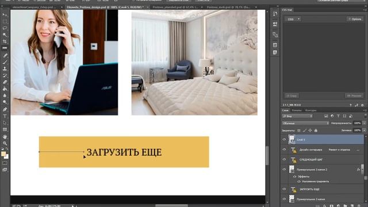Select the Paint Bucket tool

click(x=5, y=89)
